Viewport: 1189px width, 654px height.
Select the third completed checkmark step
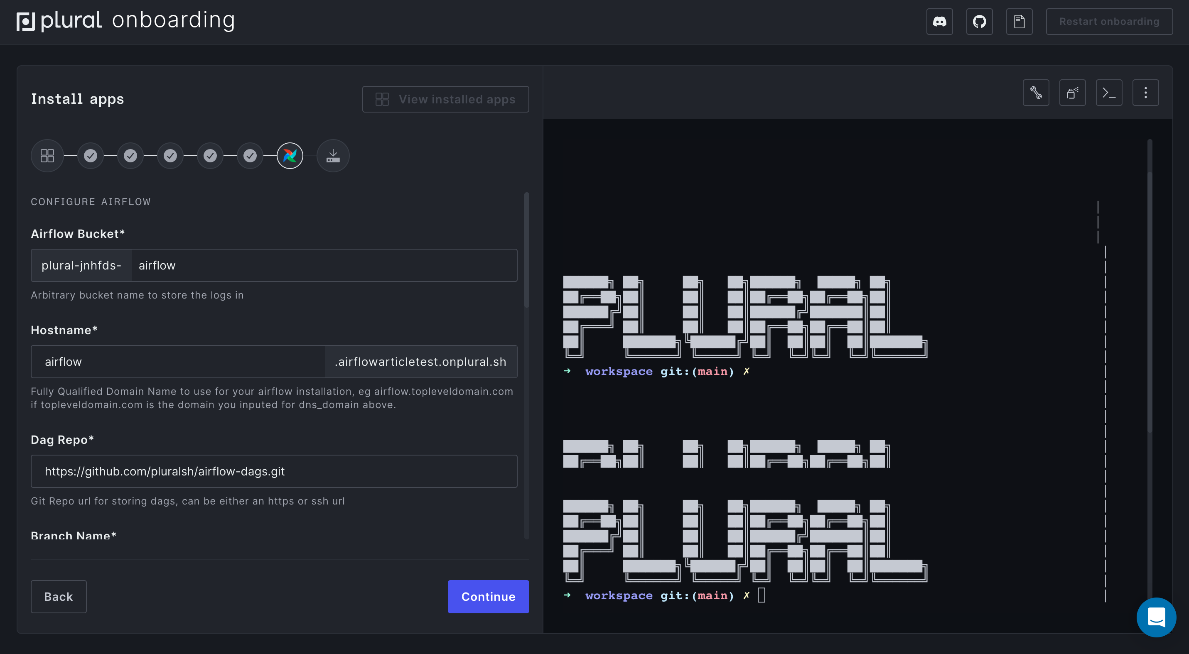[170, 155]
